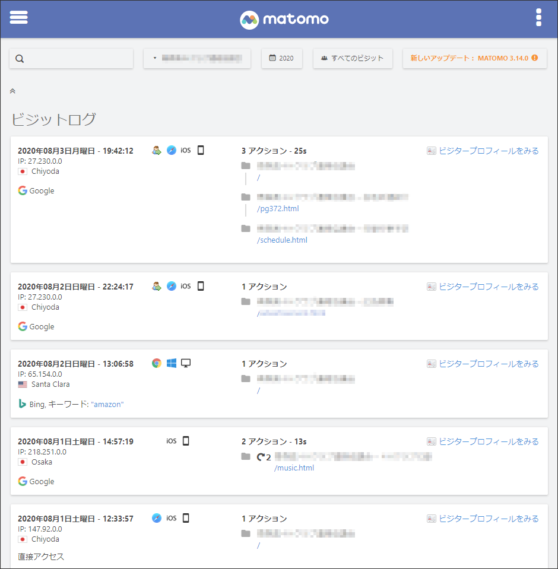Image resolution: width=558 pixels, height=569 pixels.
Task: Click the Matomo logo
Action: tap(284, 20)
